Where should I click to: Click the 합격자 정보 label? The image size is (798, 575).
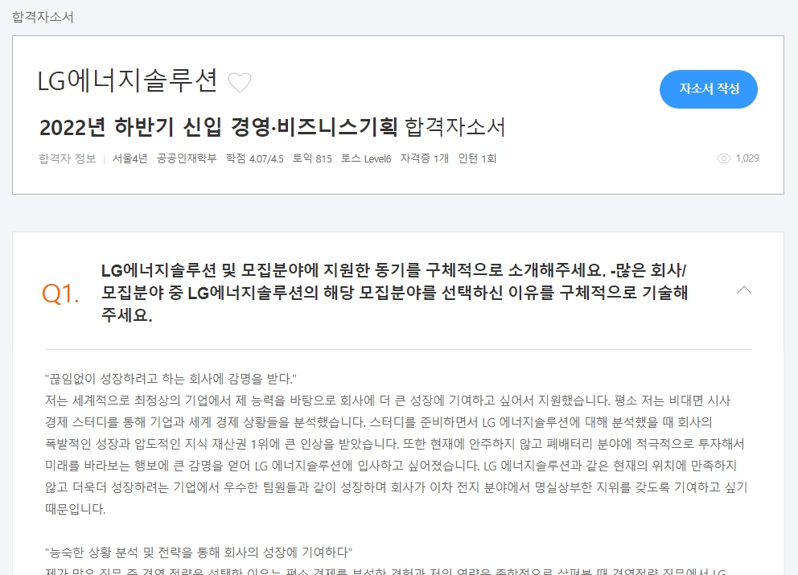click(x=68, y=158)
